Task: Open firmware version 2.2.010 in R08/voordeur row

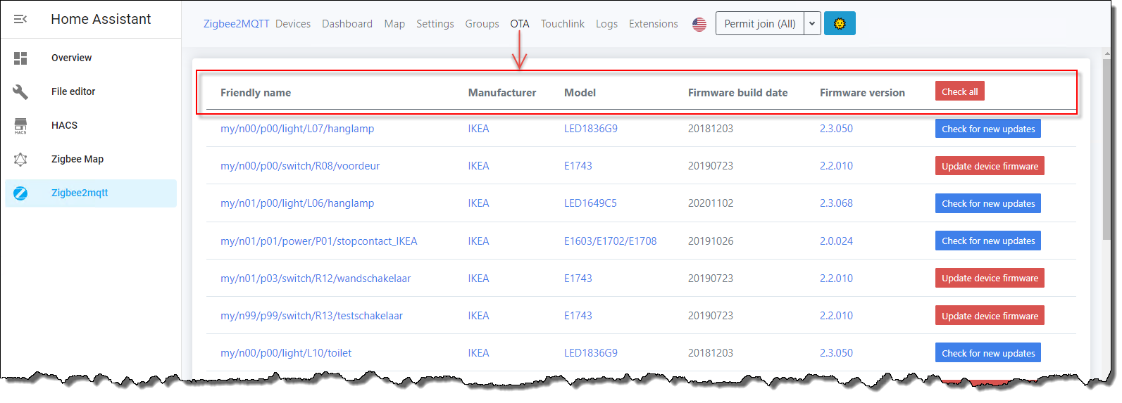Action: [836, 166]
